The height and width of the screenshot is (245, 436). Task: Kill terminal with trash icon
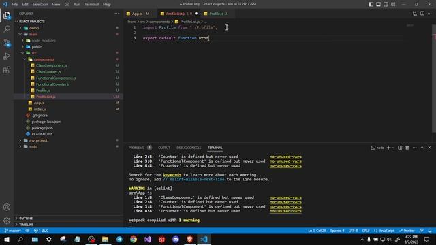tap(407, 148)
